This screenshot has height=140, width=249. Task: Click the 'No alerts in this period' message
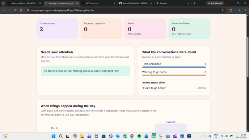(85, 71)
